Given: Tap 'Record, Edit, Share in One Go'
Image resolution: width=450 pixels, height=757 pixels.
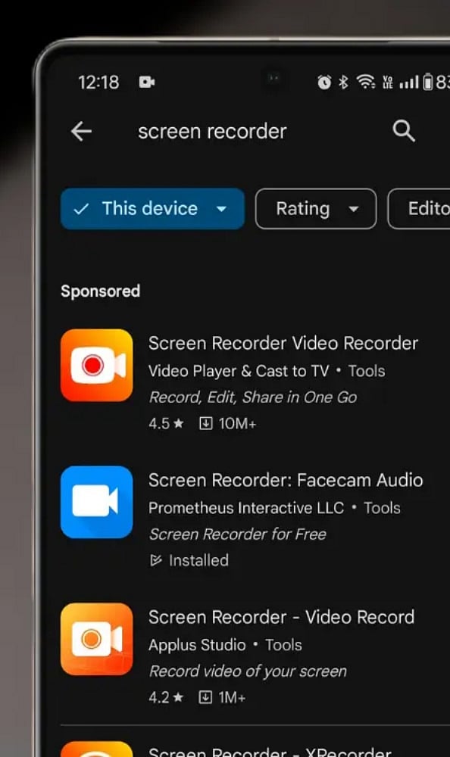Looking at the screenshot, I should pyautogui.click(x=253, y=397).
